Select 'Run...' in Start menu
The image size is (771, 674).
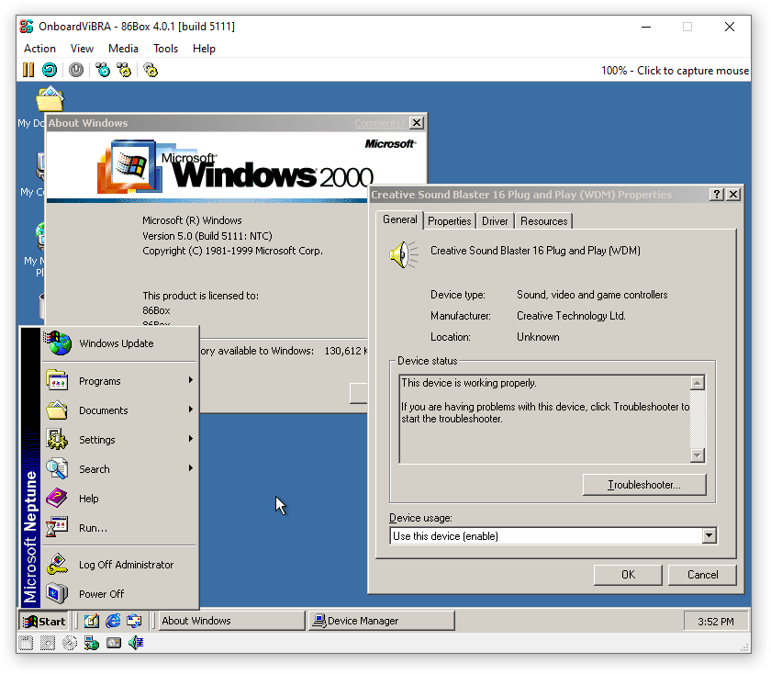tap(120, 527)
